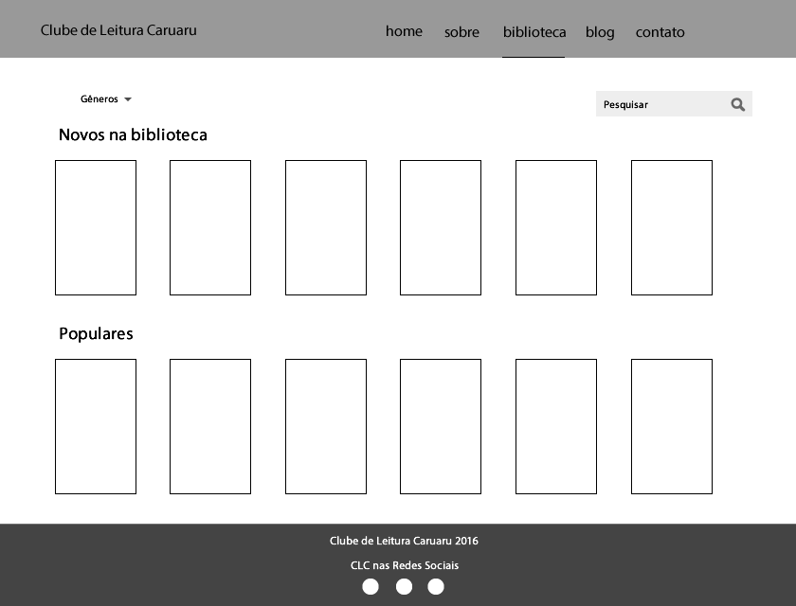
Task: Click the CLC nas Redes Sociais text
Action: (404, 565)
